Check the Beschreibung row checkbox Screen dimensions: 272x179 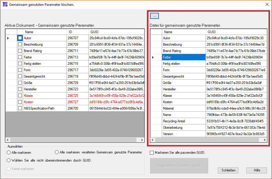pos(20,44)
